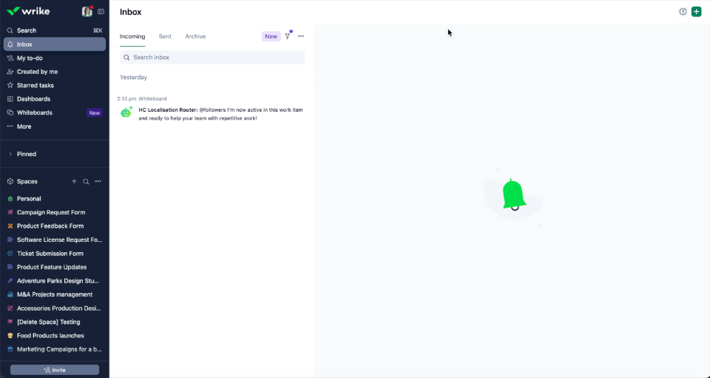Open Software License Request Form space

[54, 240]
